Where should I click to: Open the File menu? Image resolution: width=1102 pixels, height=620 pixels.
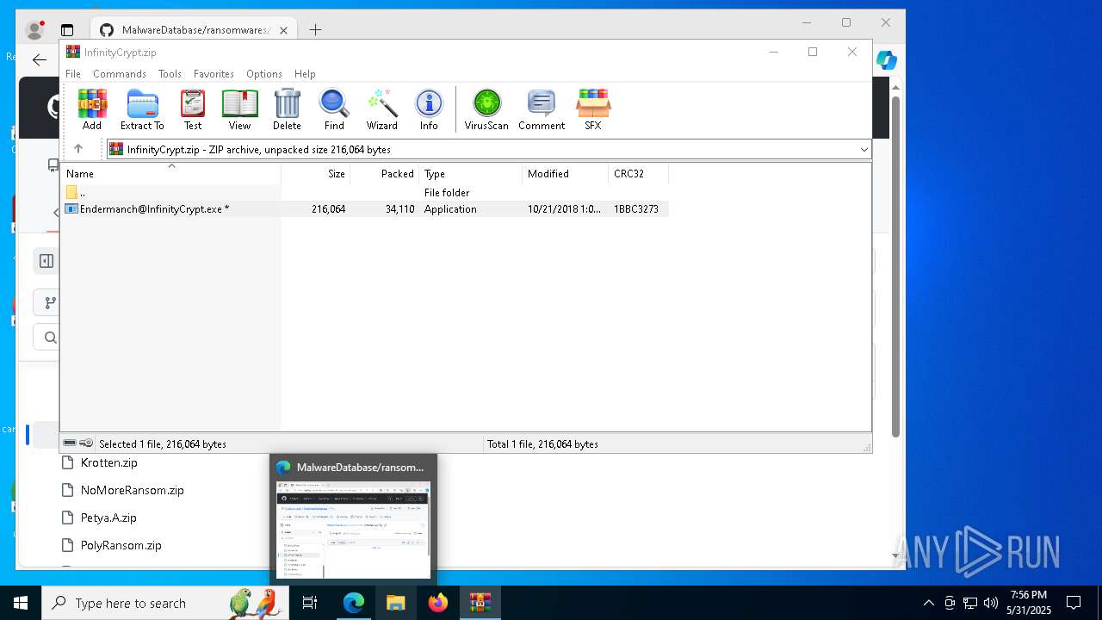tap(73, 74)
